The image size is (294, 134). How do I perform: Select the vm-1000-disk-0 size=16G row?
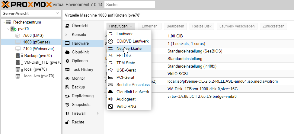point(199,89)
